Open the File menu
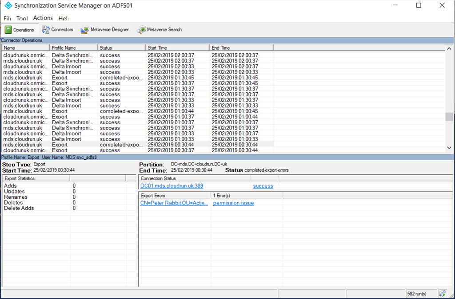Viewport: 455px width, 299px height. point(7,19)
